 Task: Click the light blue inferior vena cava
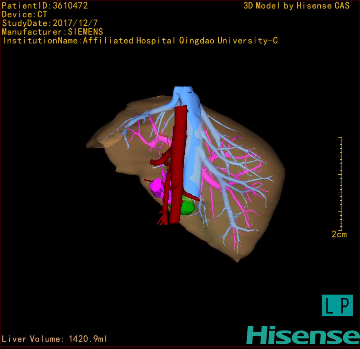[192, 154]
